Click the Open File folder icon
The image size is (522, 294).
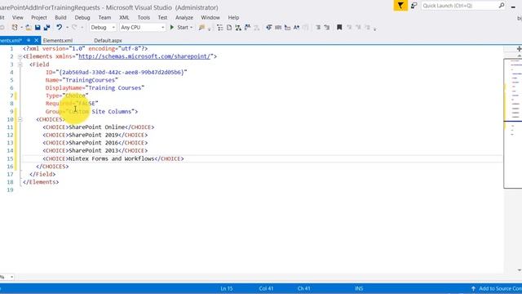pos(29,27)
